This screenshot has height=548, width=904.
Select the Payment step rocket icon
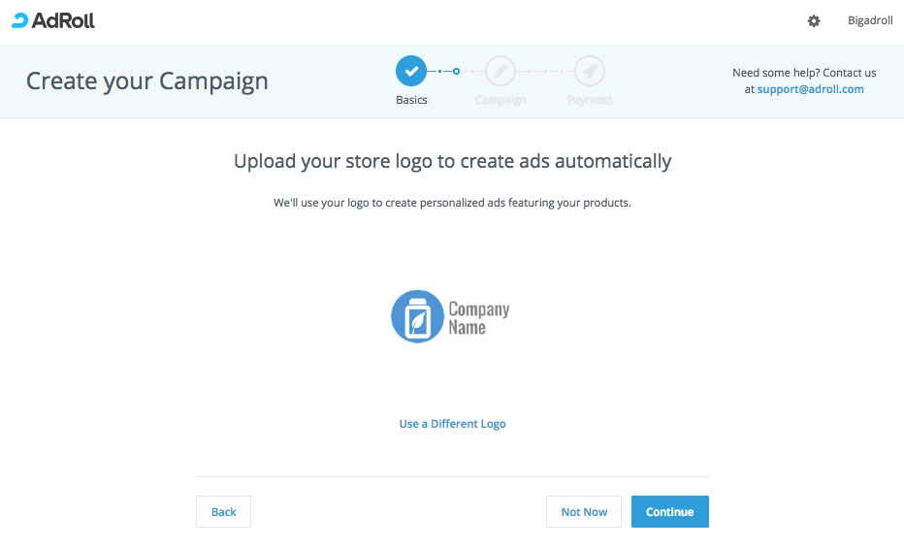pyautogui.click(x=590, y=71)
